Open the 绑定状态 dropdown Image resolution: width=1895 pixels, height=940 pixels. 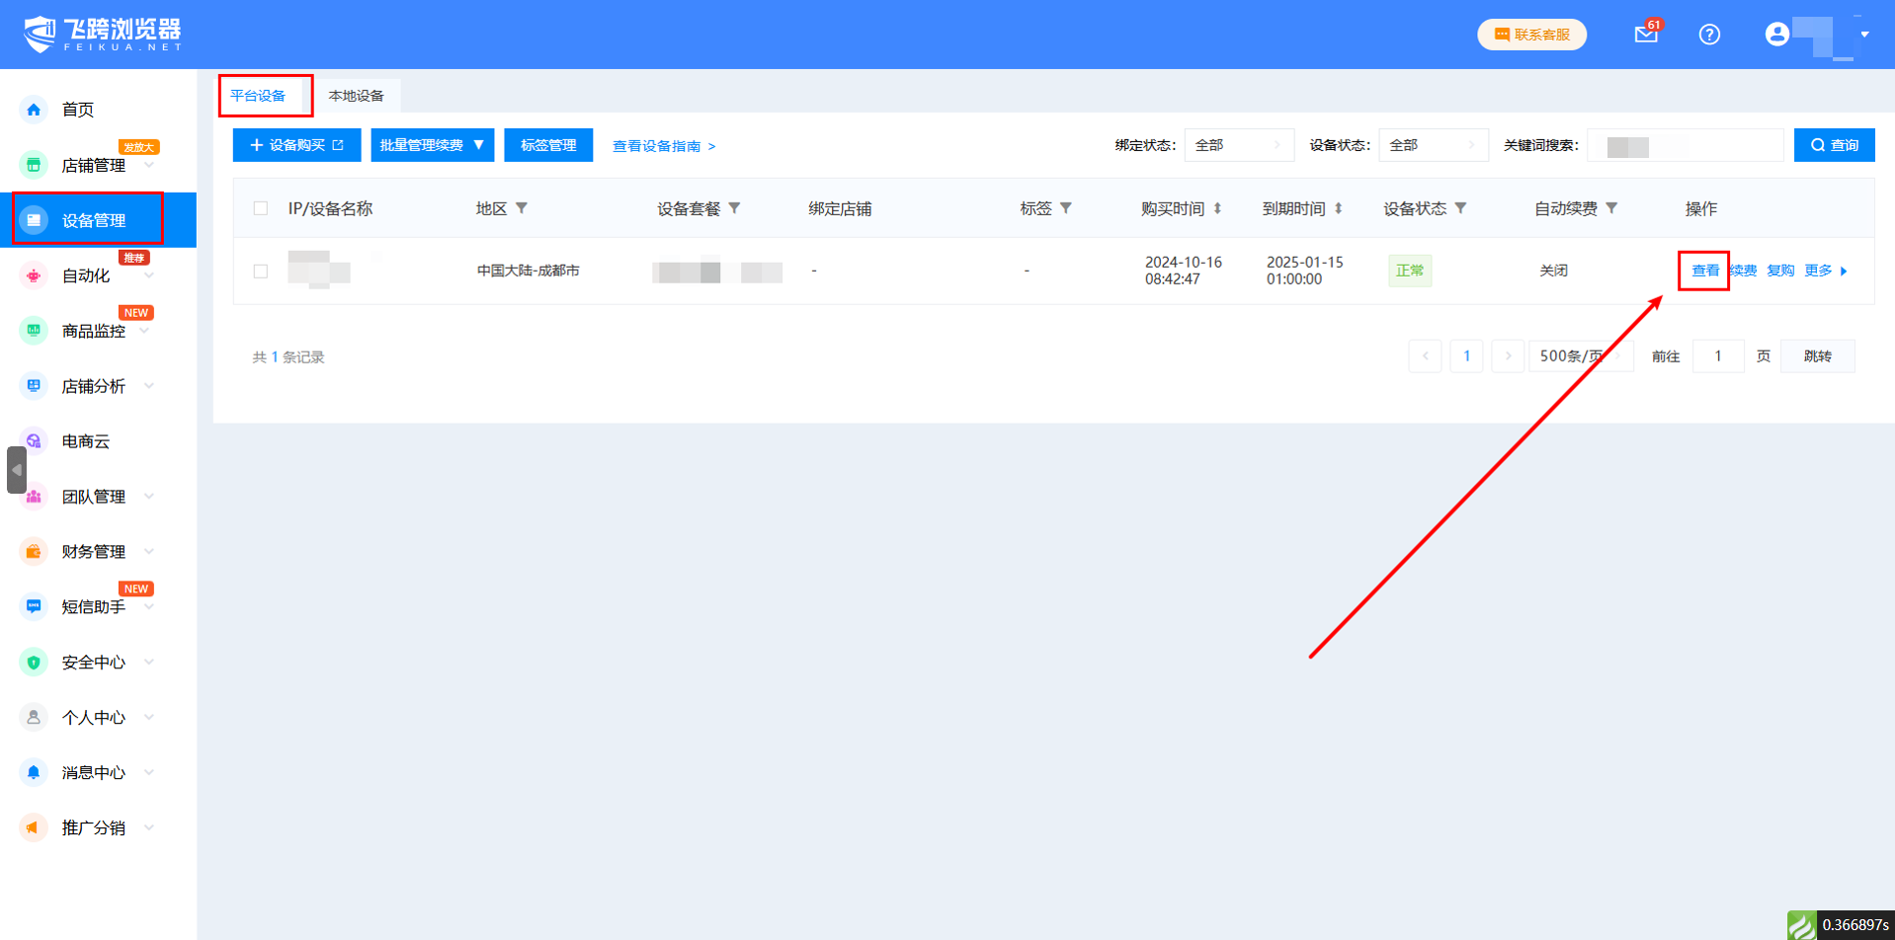pos(1239,145)
